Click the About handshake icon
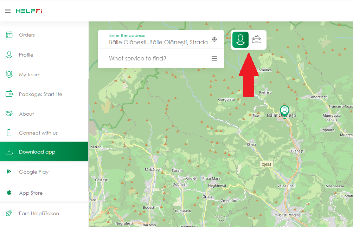The width and height of the screenshot is (353, 227). pyautogui.click(x=9, y=114)
